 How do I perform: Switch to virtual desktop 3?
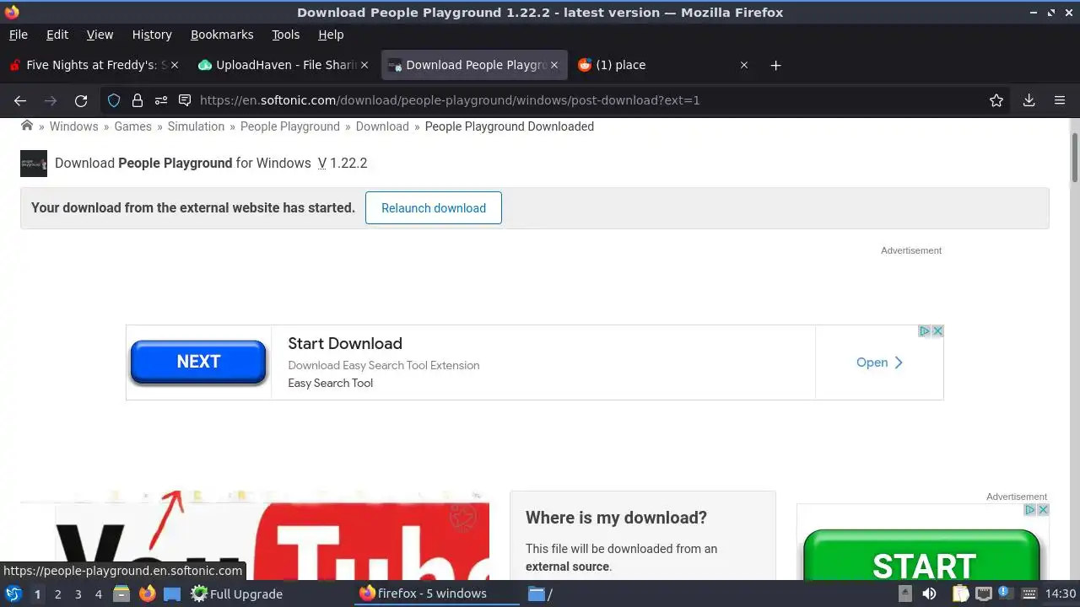(78, 594)
